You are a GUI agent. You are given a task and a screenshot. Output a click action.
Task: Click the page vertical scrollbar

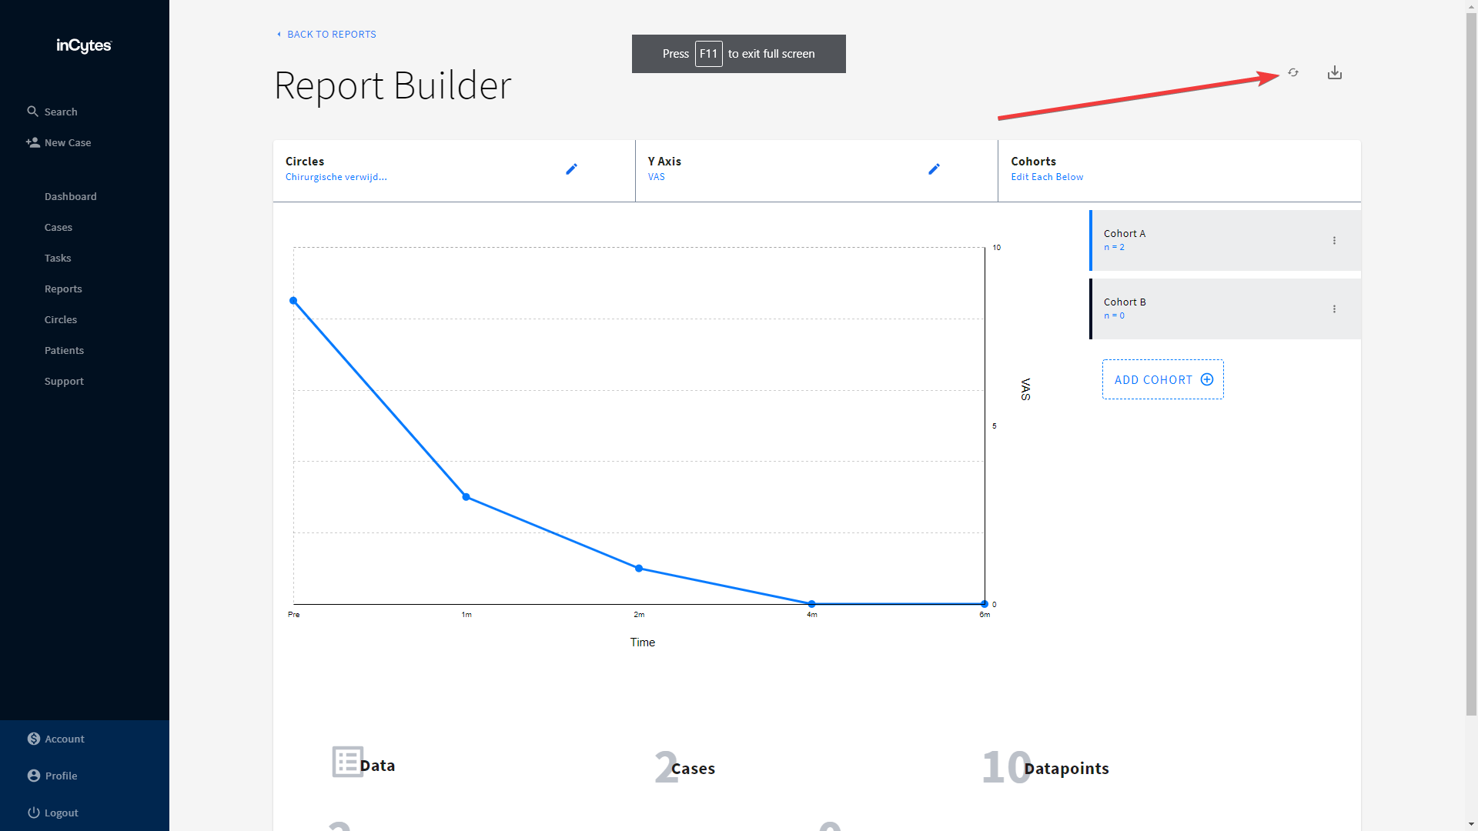pyautogui.click(x=1471, y=362)
